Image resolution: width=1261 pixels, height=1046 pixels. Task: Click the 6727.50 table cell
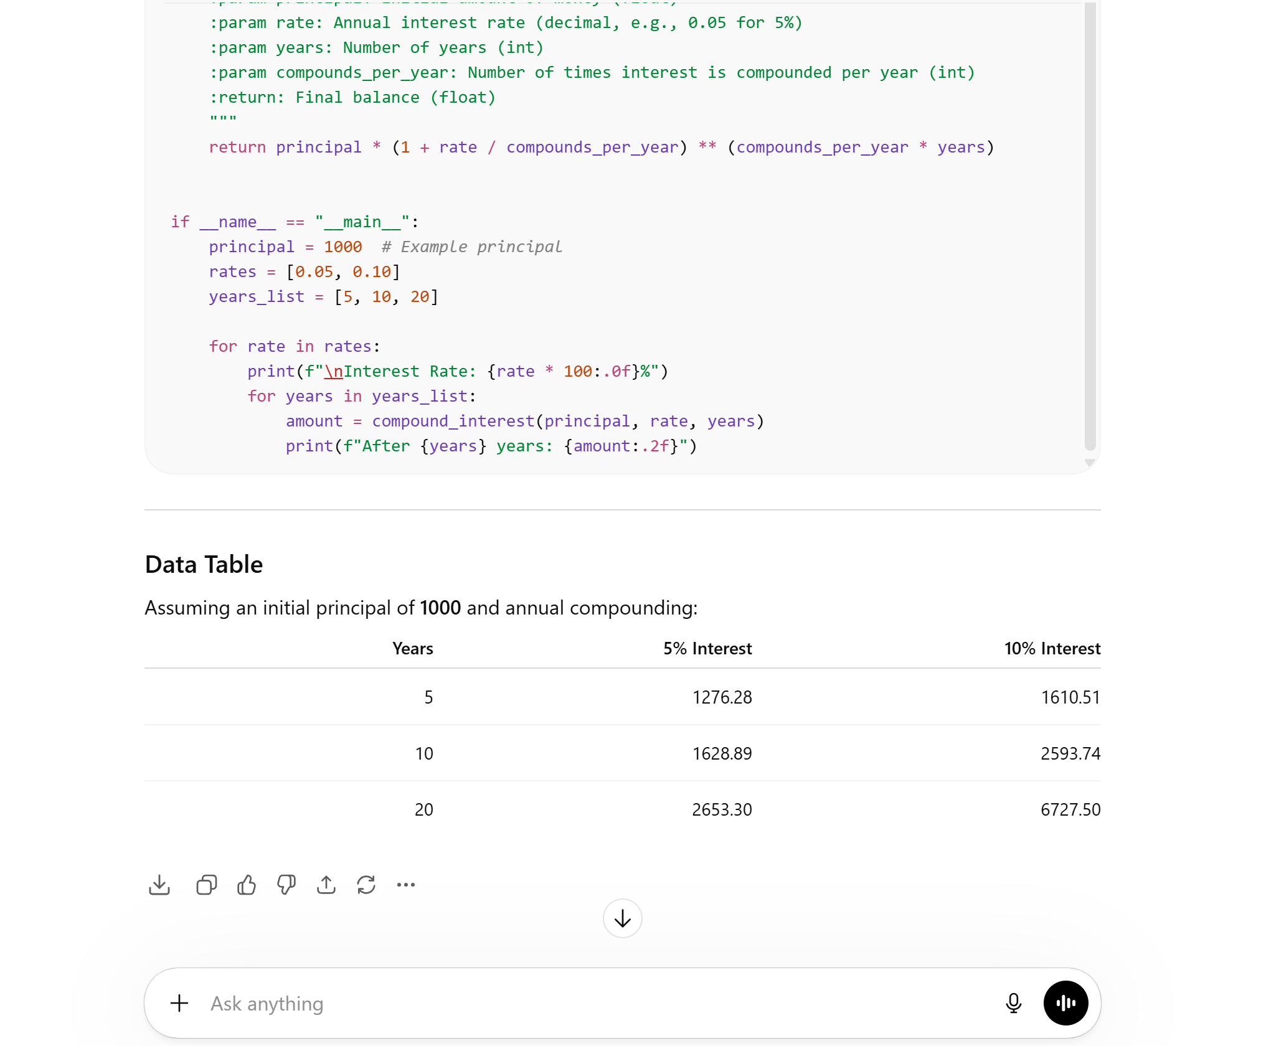pos(1070,809)
